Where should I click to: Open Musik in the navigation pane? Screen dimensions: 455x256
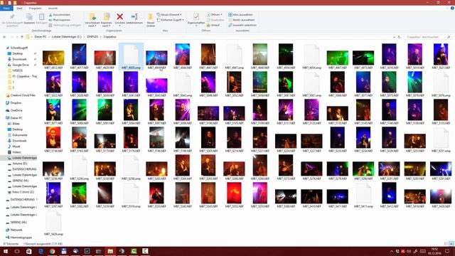[16, 146]
